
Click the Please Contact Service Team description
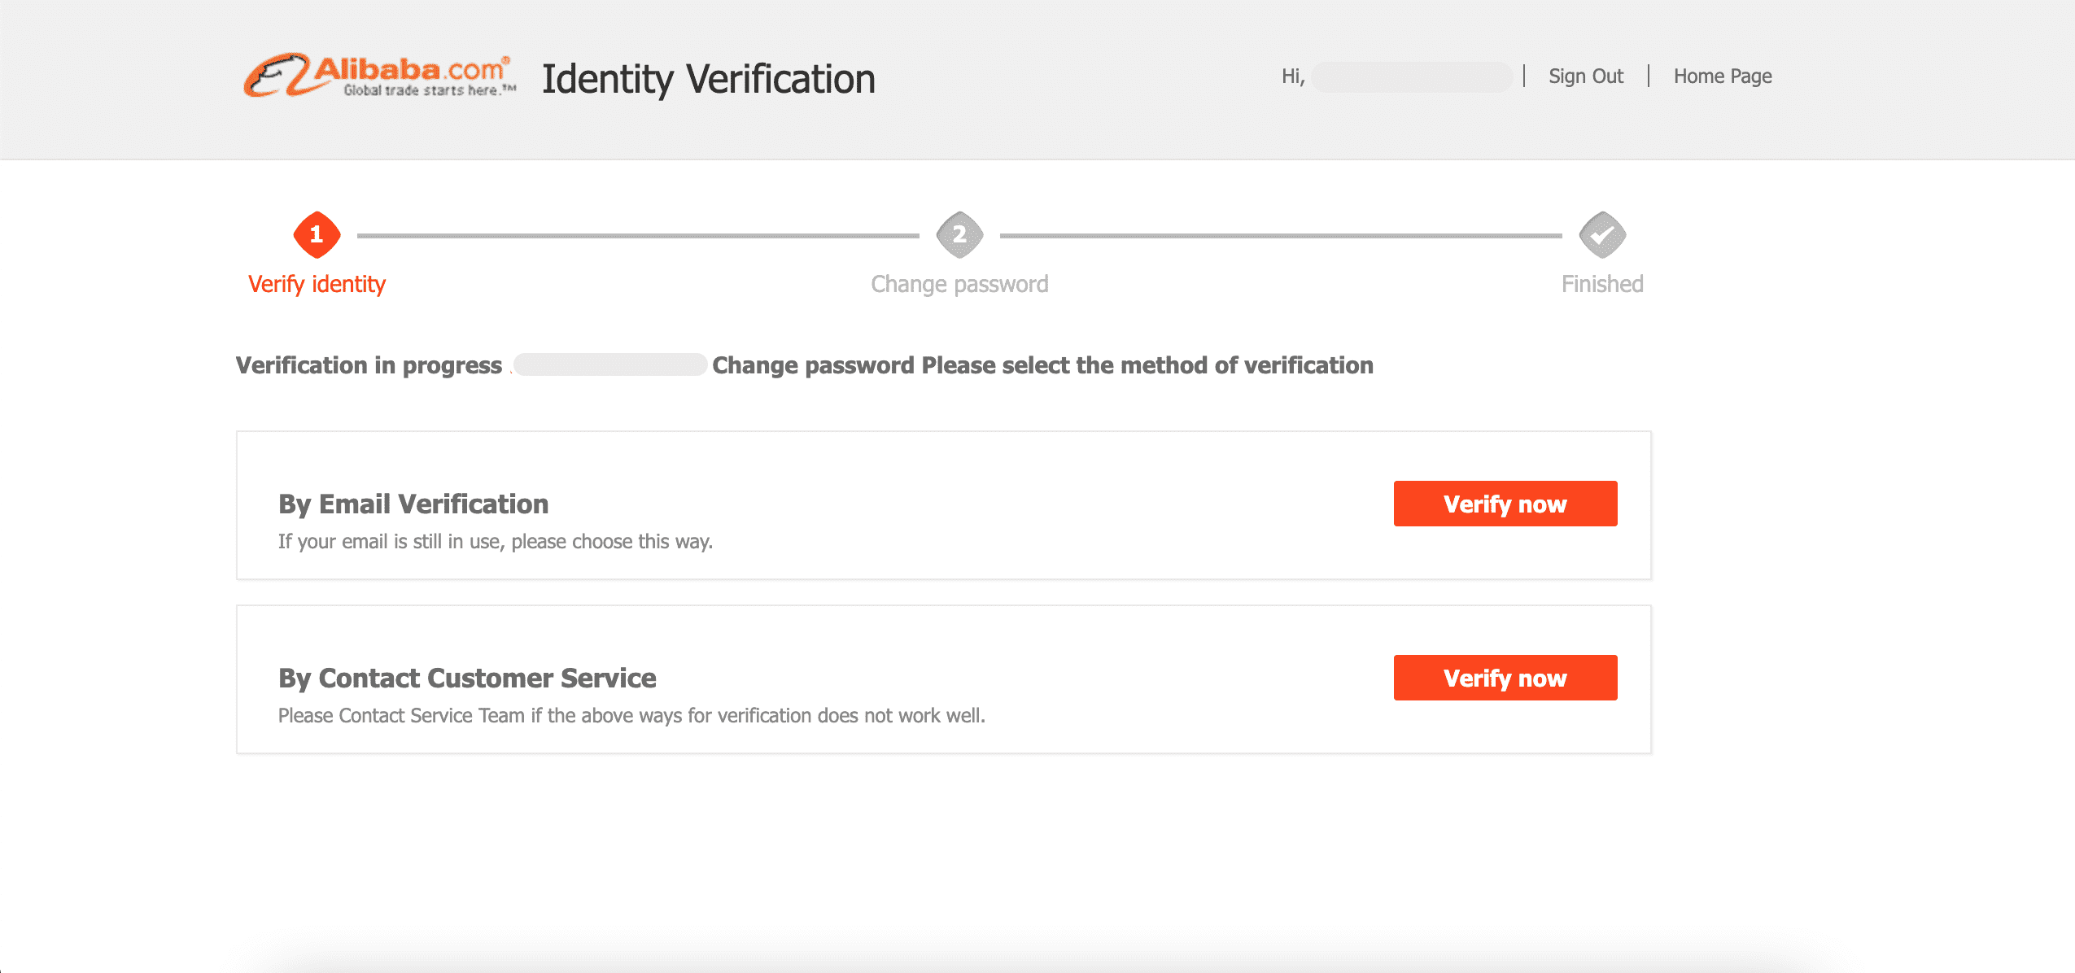pyautogui.click(x=631, y=716)
